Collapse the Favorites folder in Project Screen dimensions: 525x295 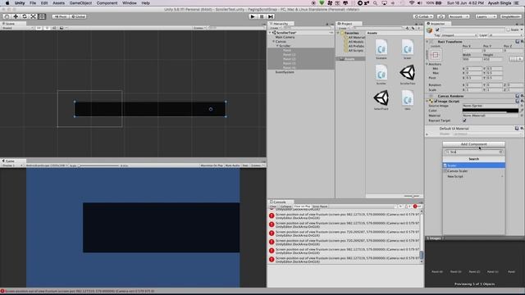coord(338,33)
